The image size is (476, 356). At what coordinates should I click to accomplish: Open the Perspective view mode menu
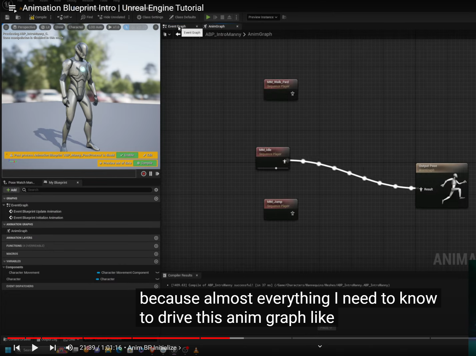point(24,27)
